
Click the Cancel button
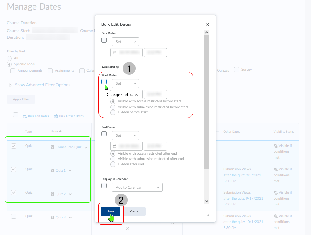coord(135,211)
